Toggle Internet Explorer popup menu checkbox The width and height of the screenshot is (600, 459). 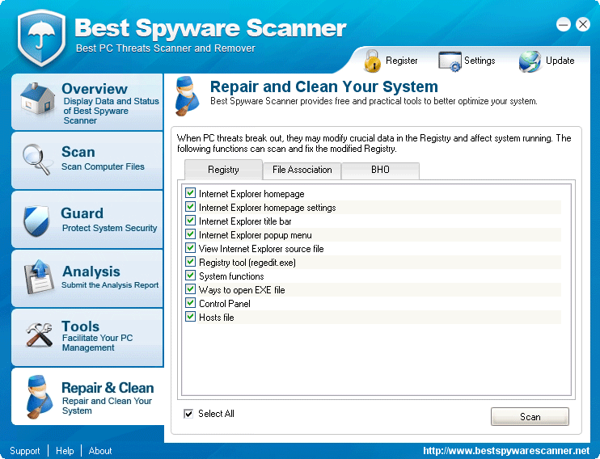(190, 234)
